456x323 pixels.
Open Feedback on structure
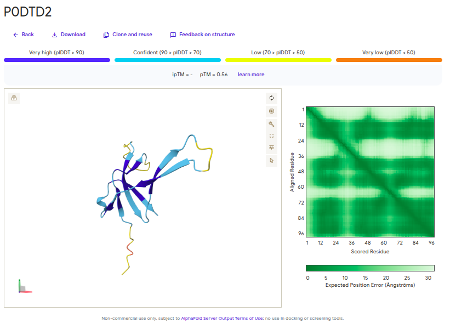(202, 35)
